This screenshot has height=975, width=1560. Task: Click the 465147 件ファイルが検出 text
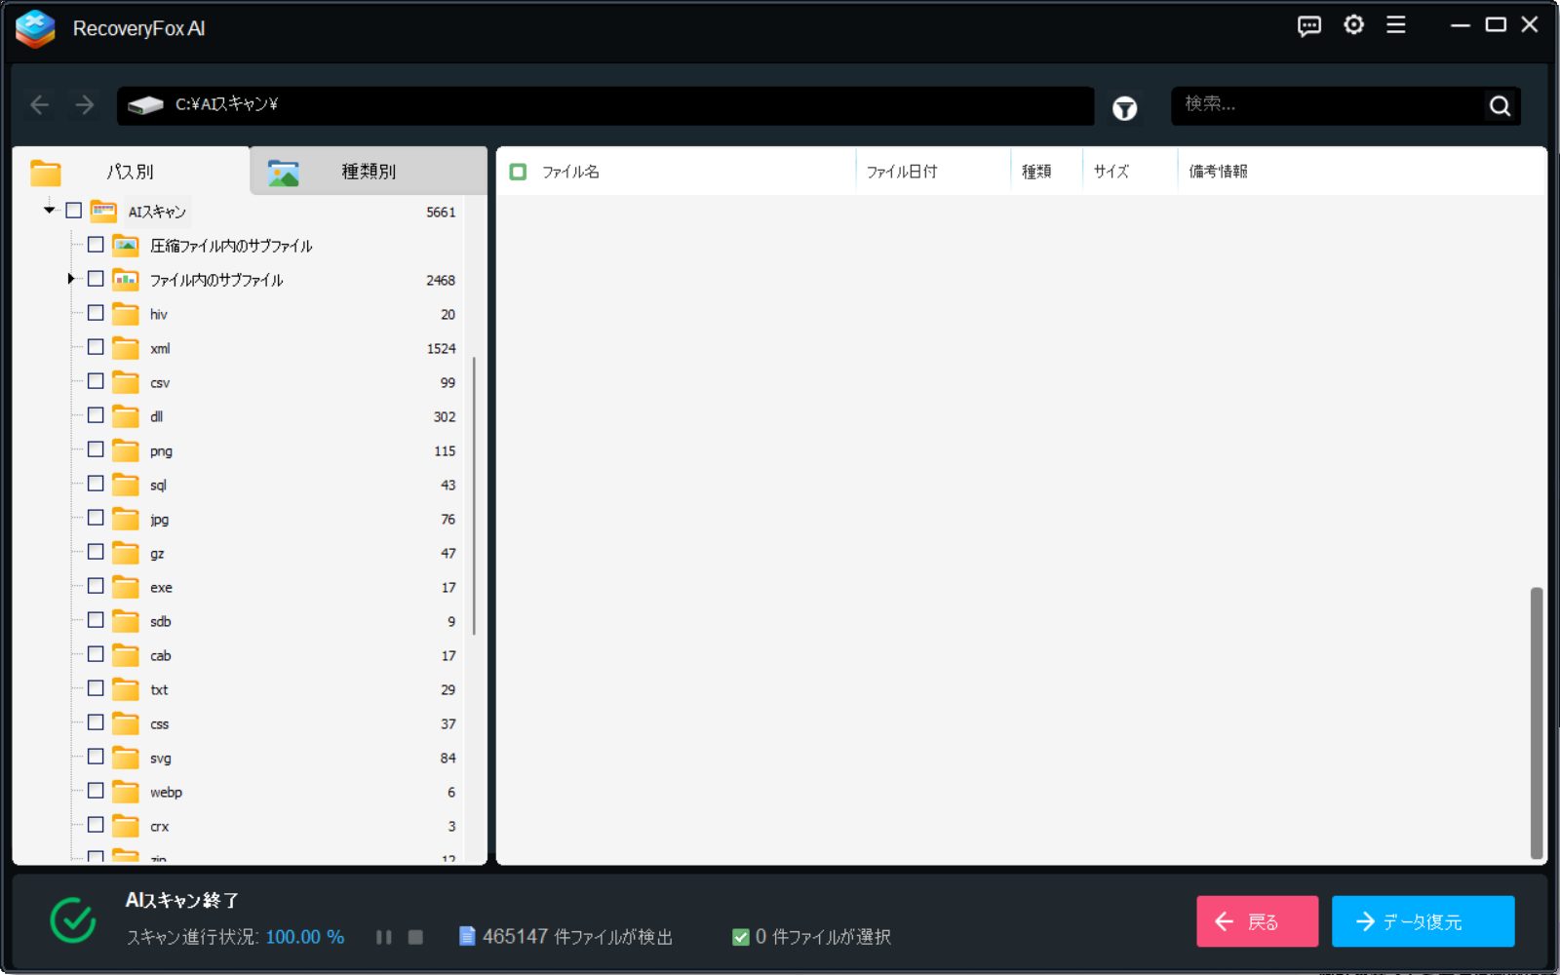577,937
